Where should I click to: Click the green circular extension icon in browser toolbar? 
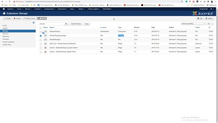(x=186, y=1)
